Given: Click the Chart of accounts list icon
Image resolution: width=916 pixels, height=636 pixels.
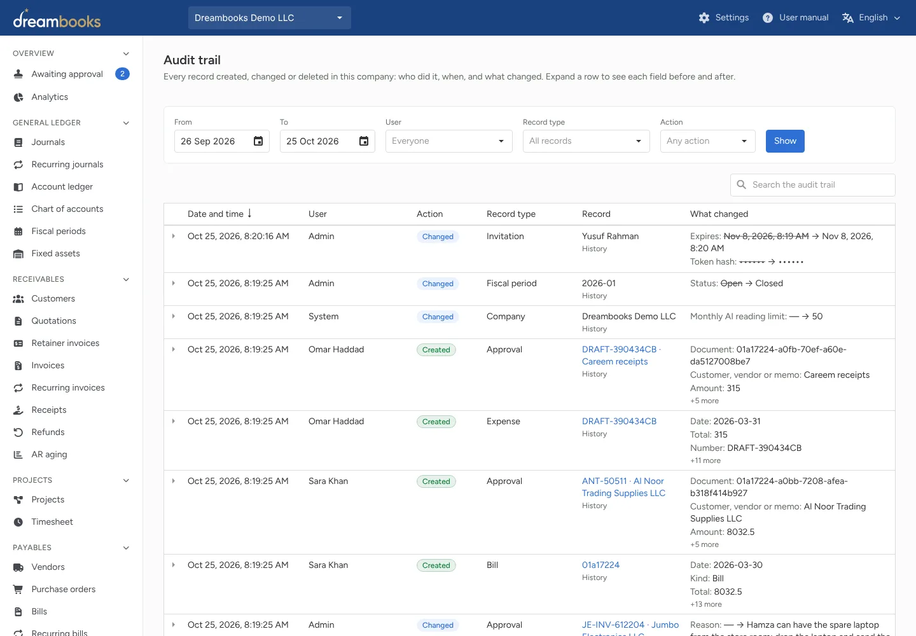Looking at the screenshot, I should click(x=18, y=209).
